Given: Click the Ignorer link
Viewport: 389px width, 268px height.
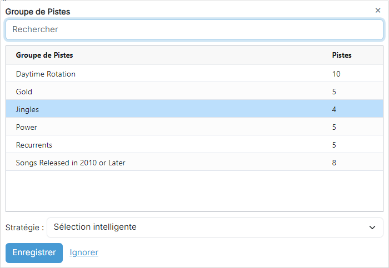Looking at the screenshot, I should pyautogui.click(x=84, y=252).
